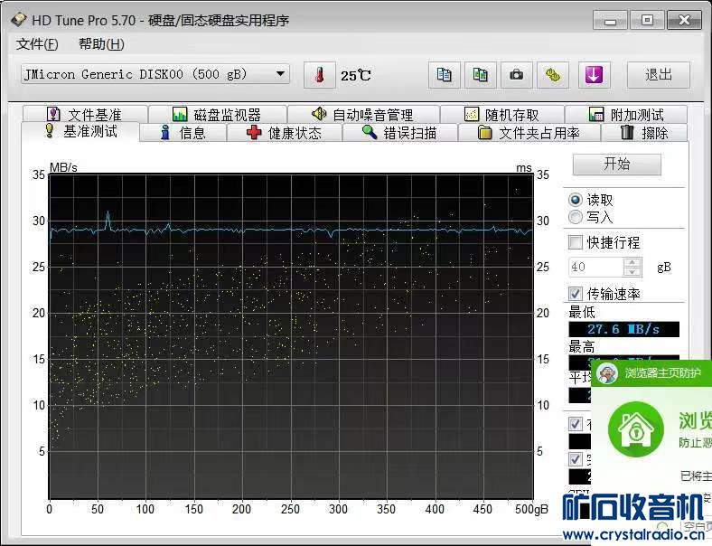Click the camera save screenshot icon
The image size is (712, 546).
(516, 75)
